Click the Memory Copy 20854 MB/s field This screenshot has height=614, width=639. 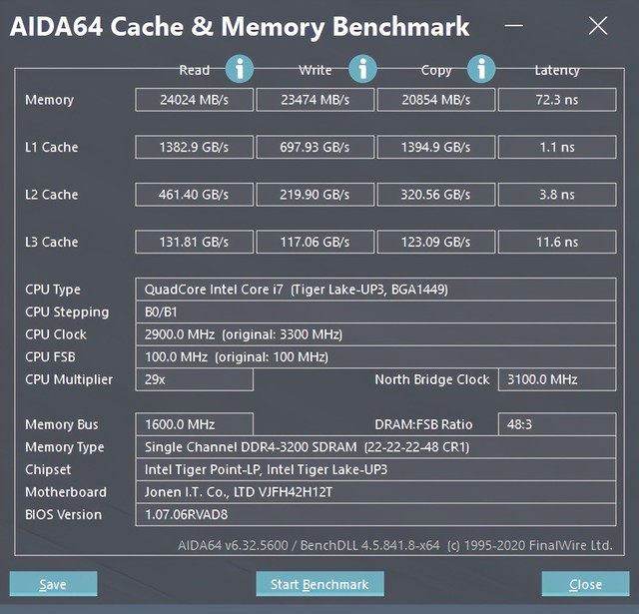tap(436, 100)
